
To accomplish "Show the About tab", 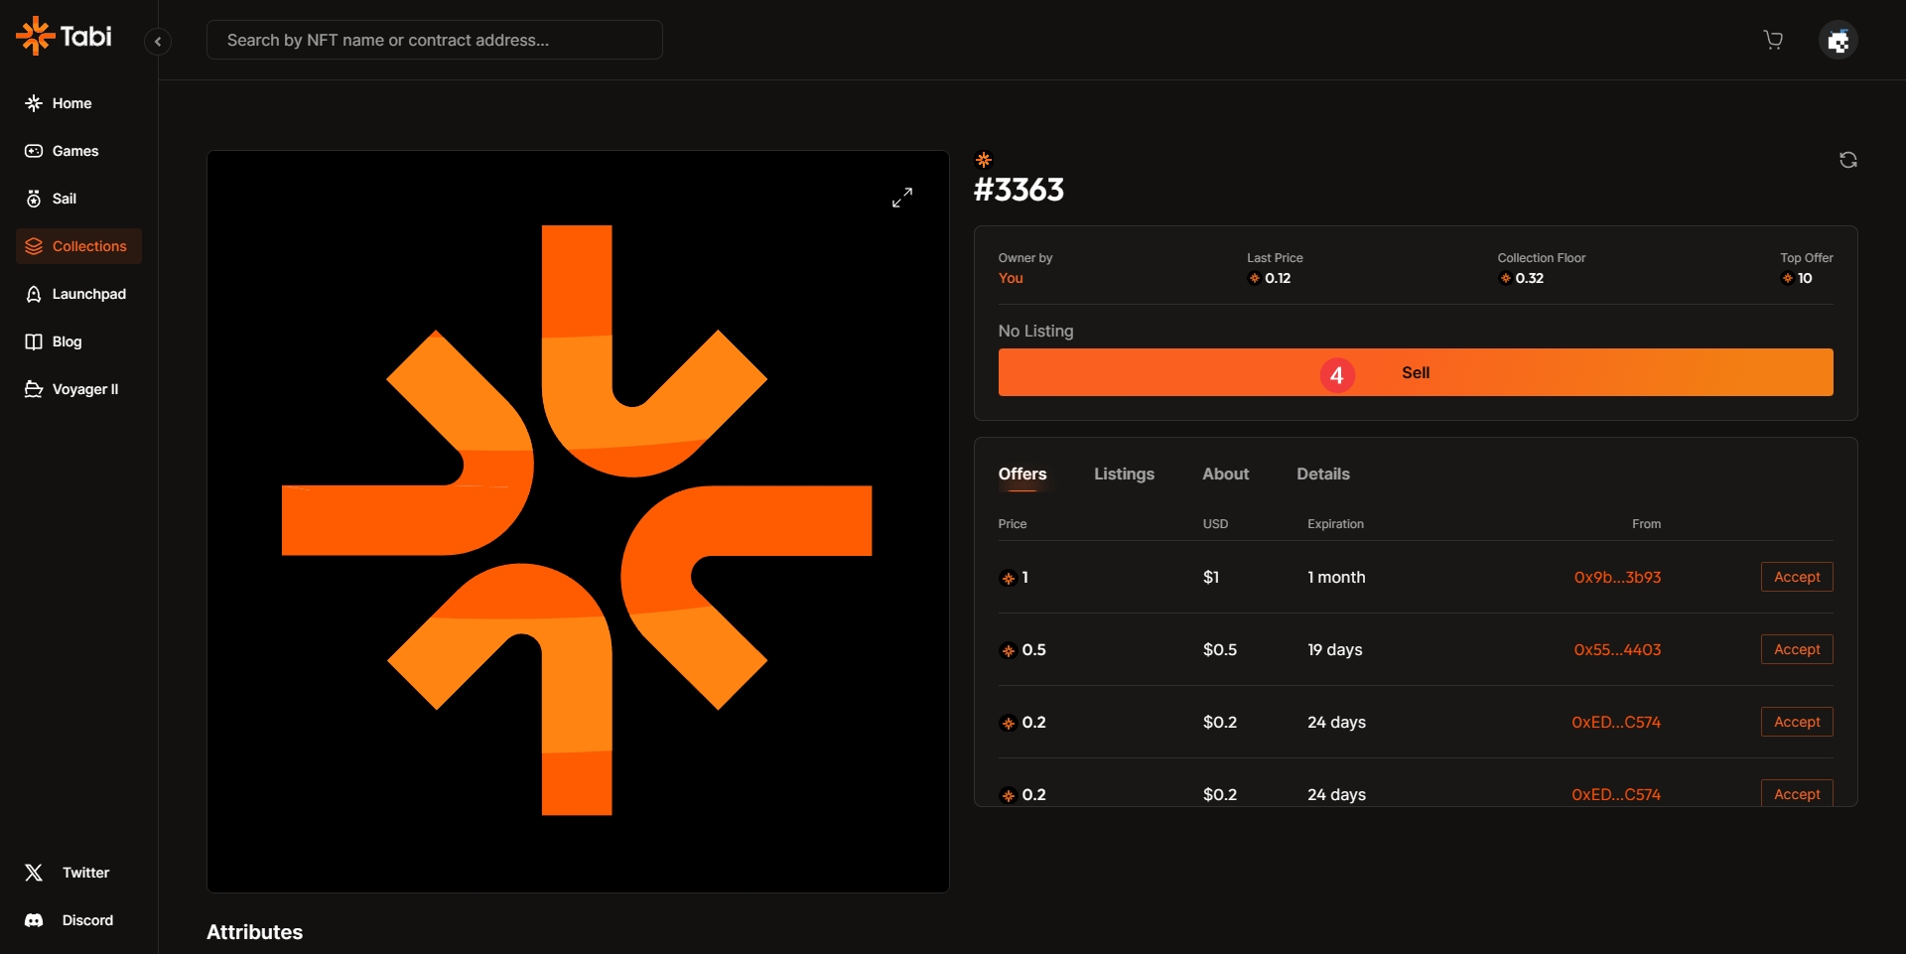I will pyautogui.click(x=1225, y=475).
